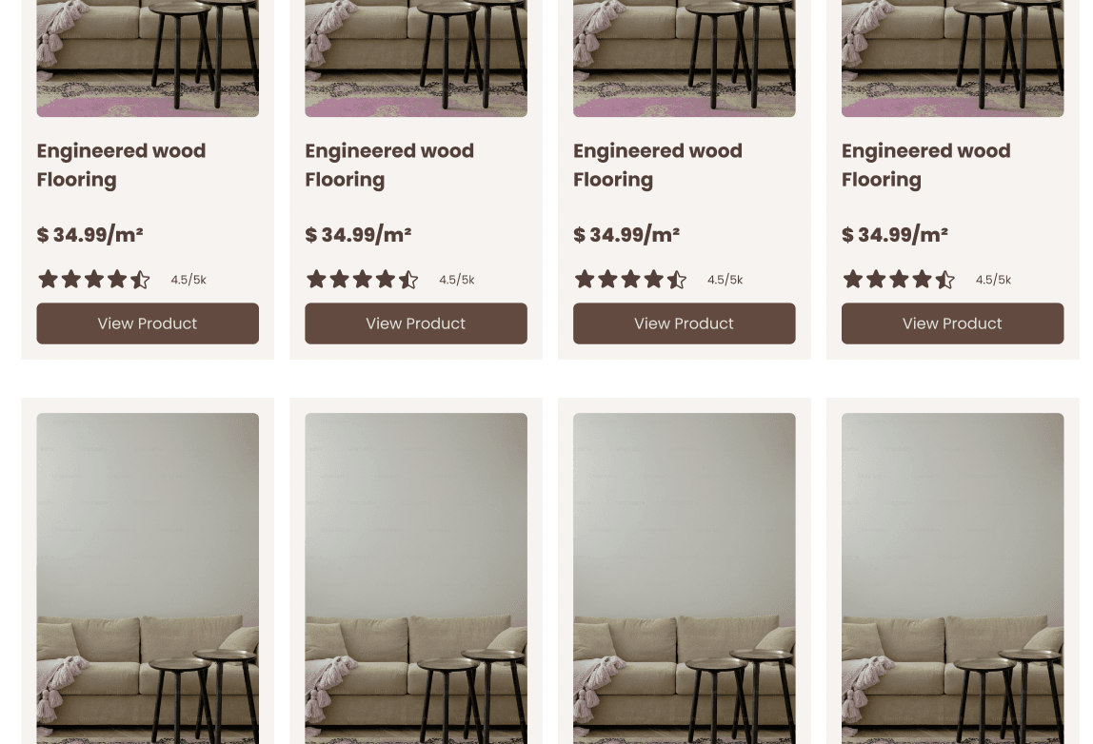Click the first rating star on the second product card

click(316, 279)
